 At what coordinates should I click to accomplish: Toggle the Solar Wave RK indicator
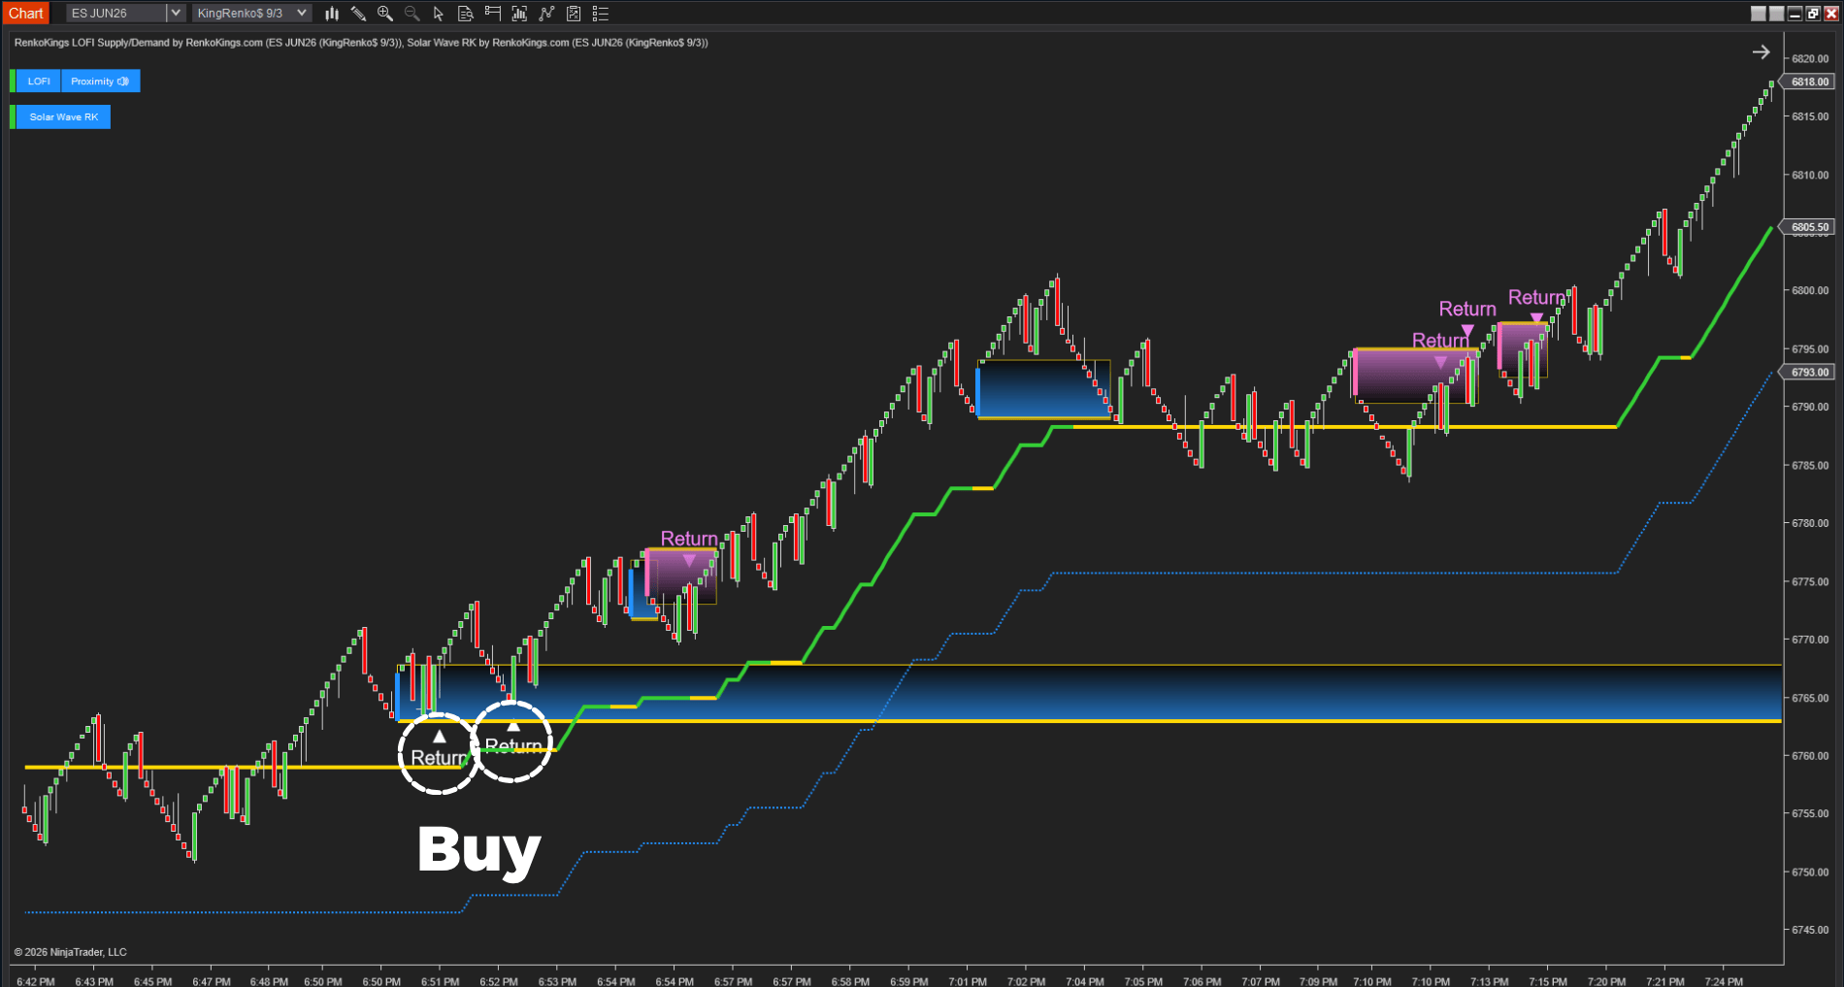pyautogui.click(x=63, y=117)
